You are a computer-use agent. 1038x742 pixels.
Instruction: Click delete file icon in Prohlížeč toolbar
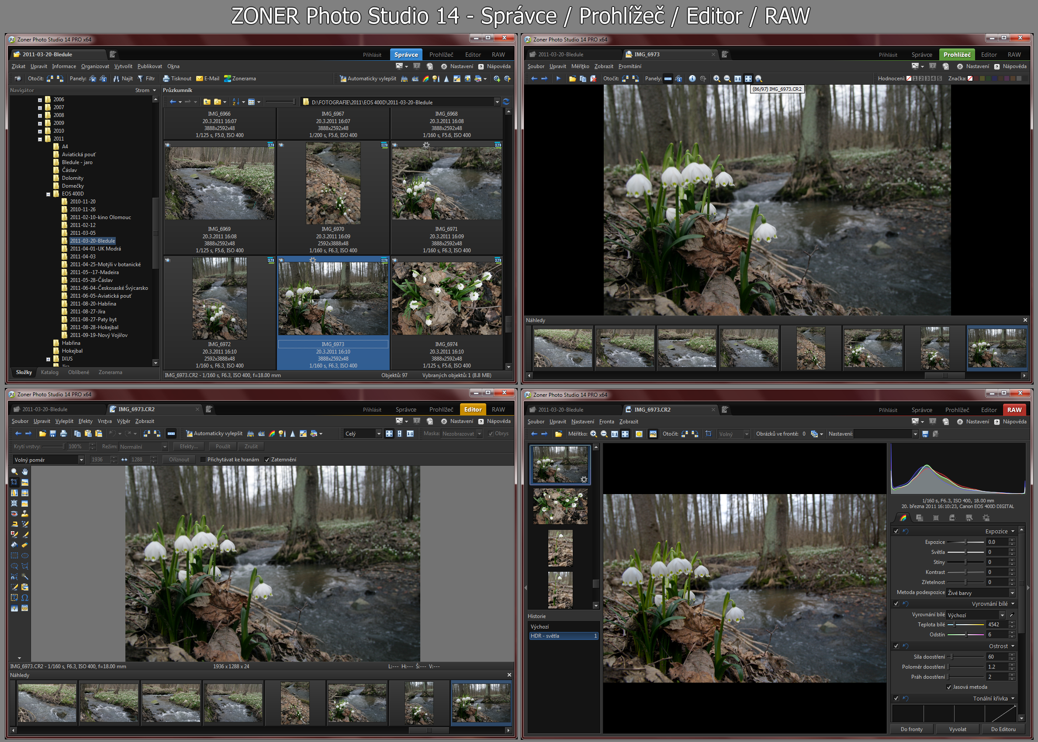(593, 79)
